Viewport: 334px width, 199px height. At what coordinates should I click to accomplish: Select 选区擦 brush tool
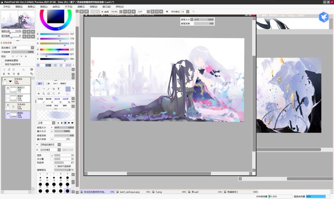[x=66, y=100]
